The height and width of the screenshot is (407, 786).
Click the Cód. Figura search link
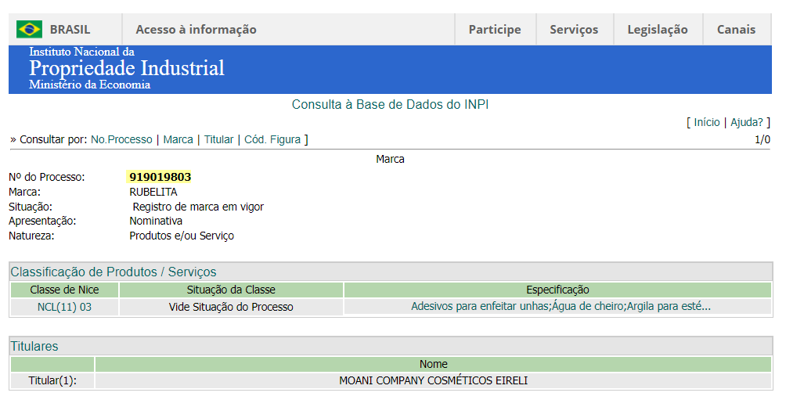click(272, 139)
